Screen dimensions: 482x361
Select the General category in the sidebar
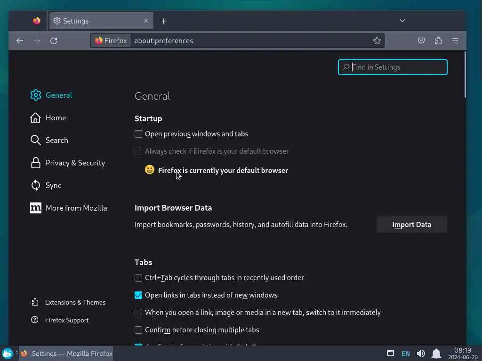coord(51,95)
